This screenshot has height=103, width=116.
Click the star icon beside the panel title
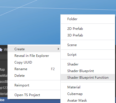pos(1,50)
